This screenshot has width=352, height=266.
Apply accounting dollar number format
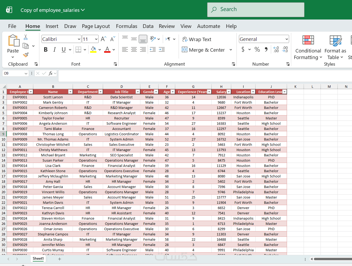243,49
